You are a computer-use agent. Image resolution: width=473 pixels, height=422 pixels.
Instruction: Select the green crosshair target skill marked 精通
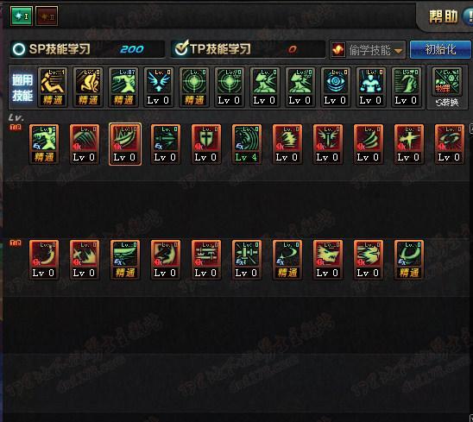coord(194,87)
